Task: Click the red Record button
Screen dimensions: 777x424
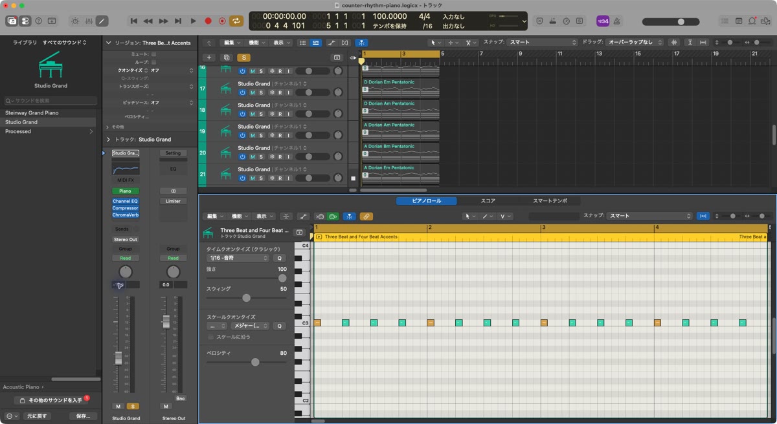Action: tap(208, 21)
